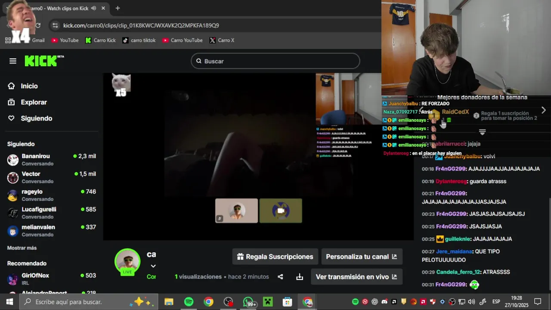Open File Explorer from taskbar

pos(169,302)
